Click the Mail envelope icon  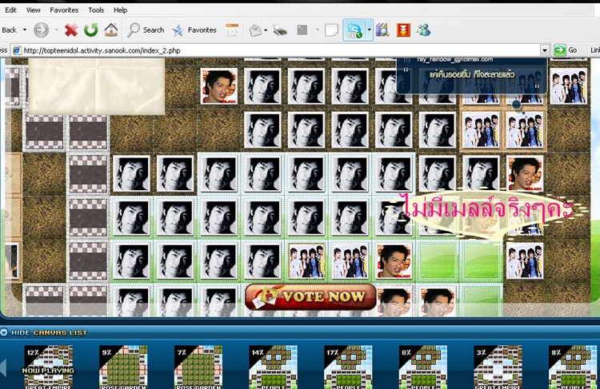(x=255, y=30)
